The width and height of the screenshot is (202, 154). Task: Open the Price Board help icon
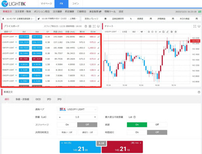pyautogui.click(x=86, y=26)
